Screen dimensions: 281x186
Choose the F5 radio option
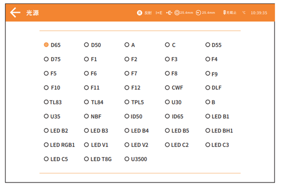click(46, 73)
